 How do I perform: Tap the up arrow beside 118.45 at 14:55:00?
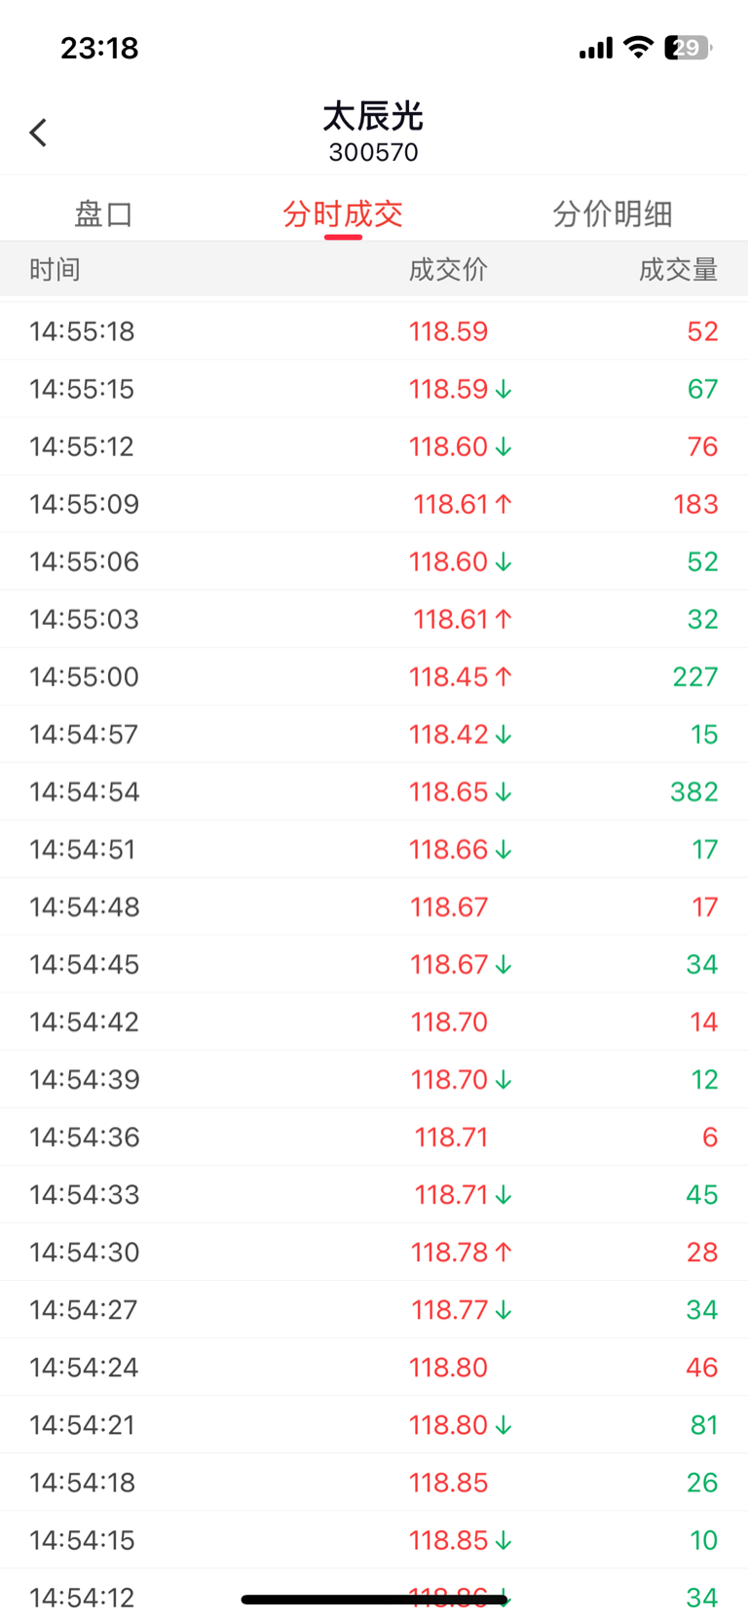504,676
